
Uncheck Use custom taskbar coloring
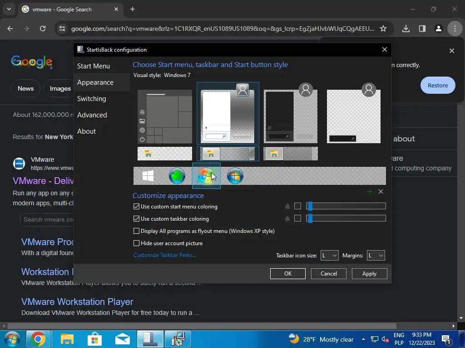(x=136, y=219)
